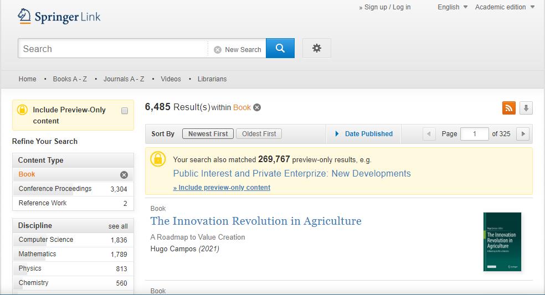The image size is (545, 295).
Task: Open the Videos navigation item
Action: (x=171, y=79)
